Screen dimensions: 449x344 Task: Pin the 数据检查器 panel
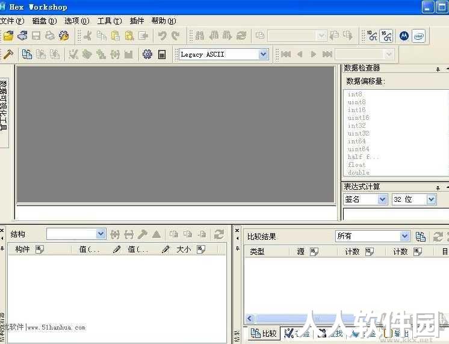[x=438, y=69]
